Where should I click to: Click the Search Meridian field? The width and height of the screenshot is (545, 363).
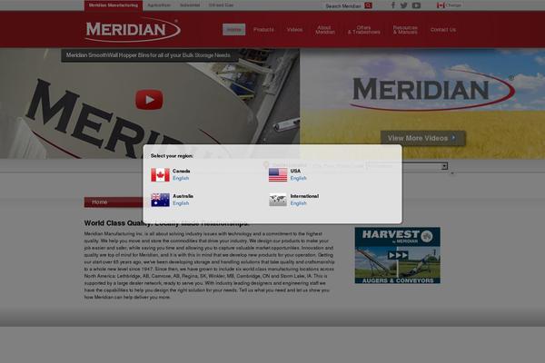tap(343, 6)
